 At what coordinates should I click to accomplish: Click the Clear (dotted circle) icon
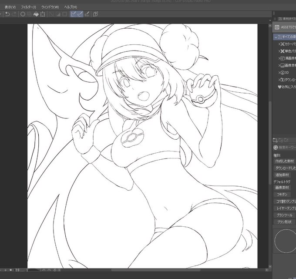point(23,14)
